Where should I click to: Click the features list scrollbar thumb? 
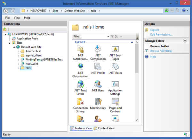137,58
